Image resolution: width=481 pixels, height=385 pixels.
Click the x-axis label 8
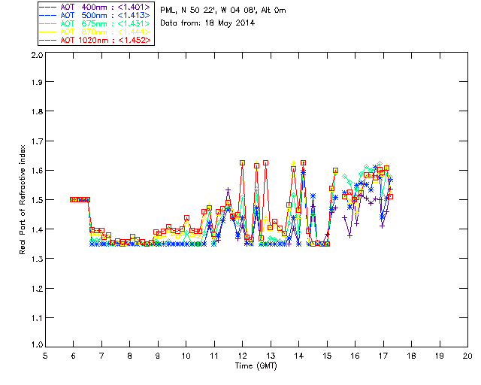(x=130, y=356)
